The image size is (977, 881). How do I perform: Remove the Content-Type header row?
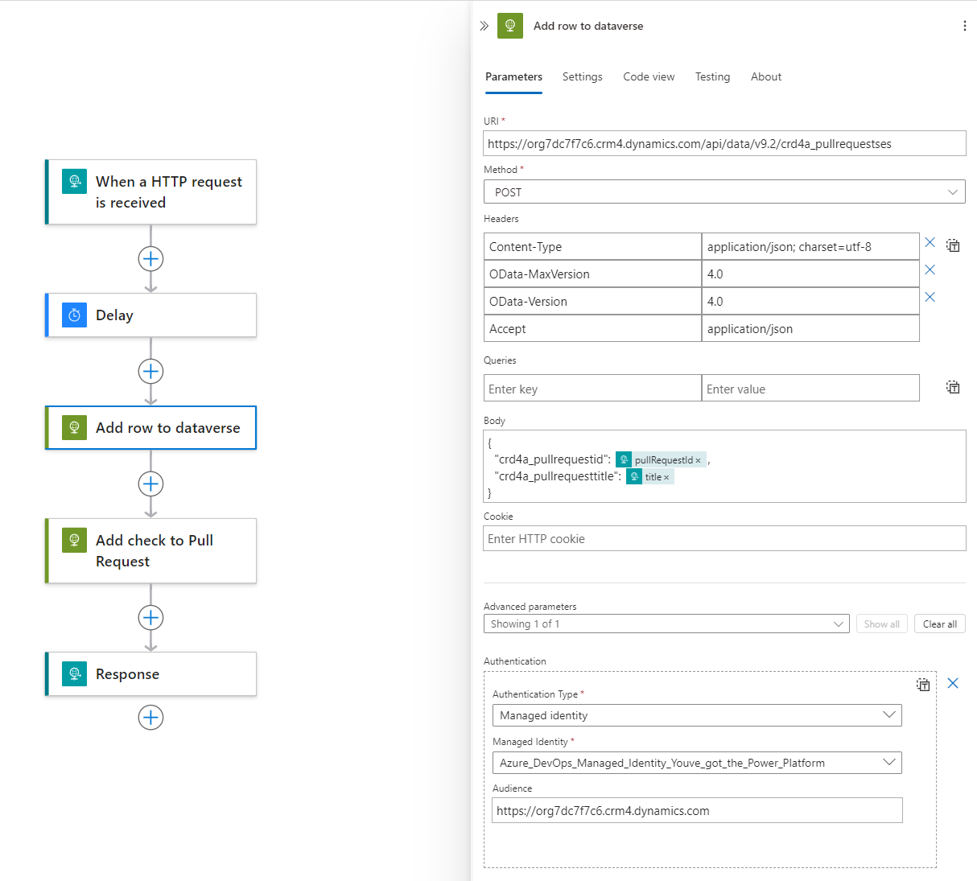pyautogui.click(x=930, y=241)
